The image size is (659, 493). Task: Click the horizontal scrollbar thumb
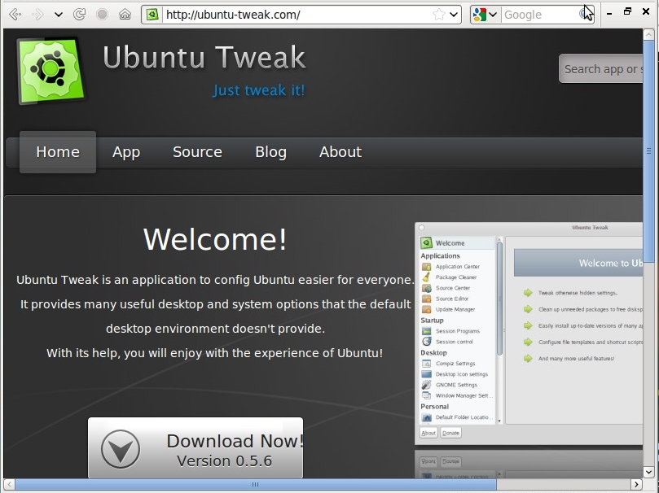(x=256, y=484)
